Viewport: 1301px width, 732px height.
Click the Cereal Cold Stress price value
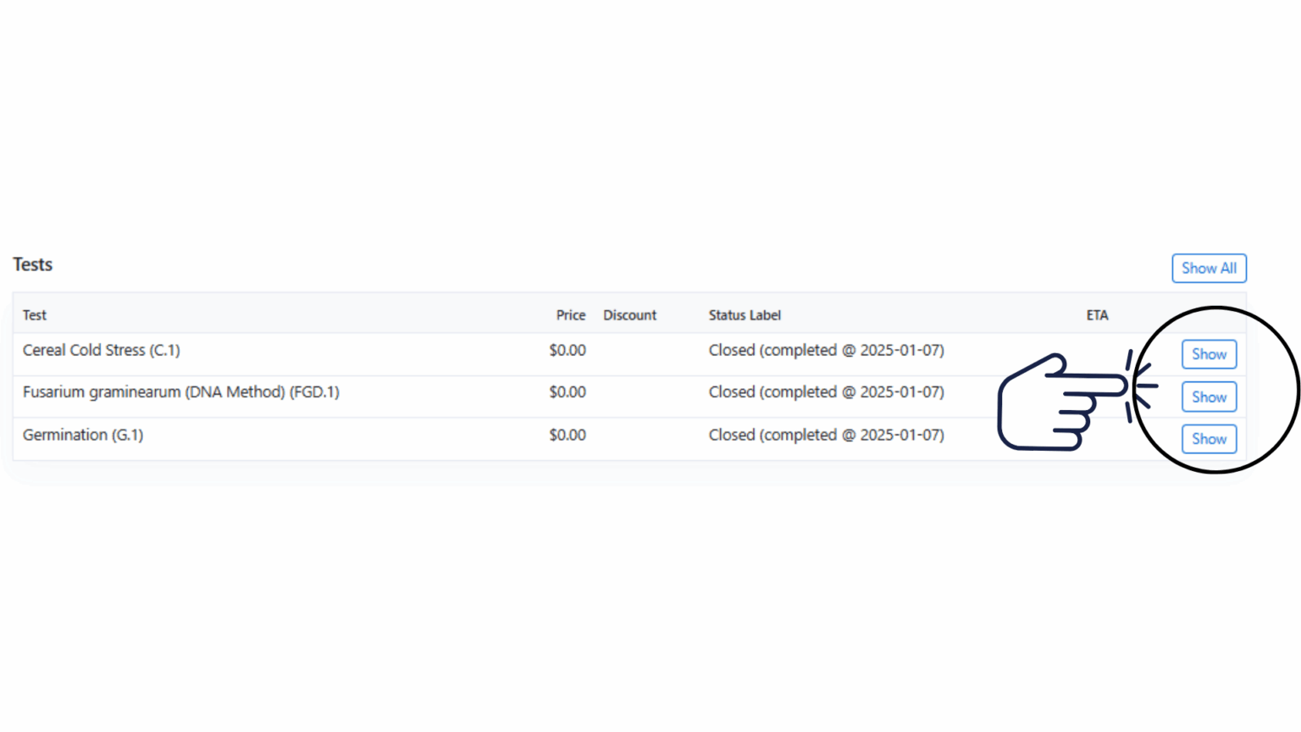[x=567, y=350]
